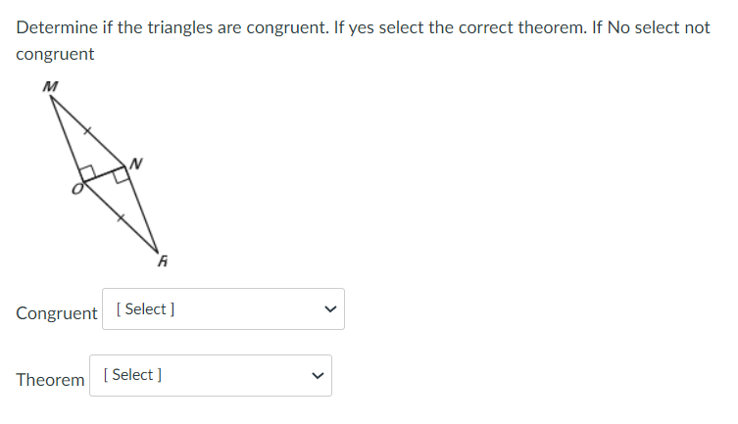This screenshot has width=738, height=424.
Task: Click the tick mark on side MN
Action: pyautogui.click(x=87, y=129)
